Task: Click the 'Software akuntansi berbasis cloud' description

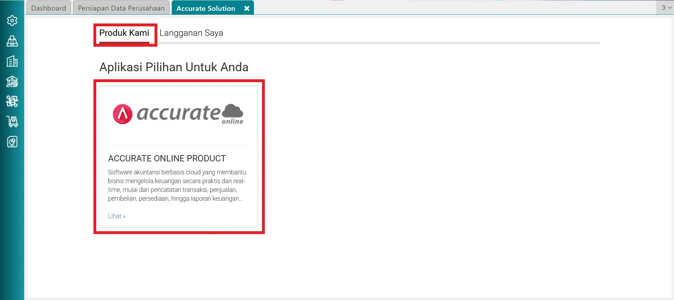Action: click(x=177, y=185)
